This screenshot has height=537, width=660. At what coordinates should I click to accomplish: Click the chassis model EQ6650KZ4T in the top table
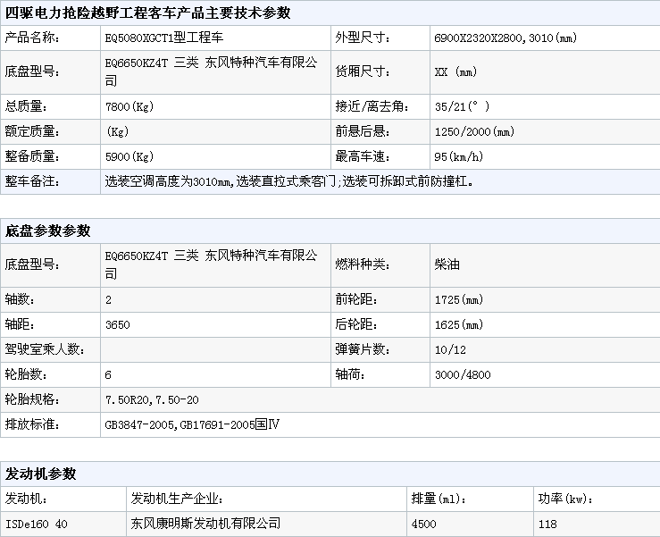coord(137,63)
